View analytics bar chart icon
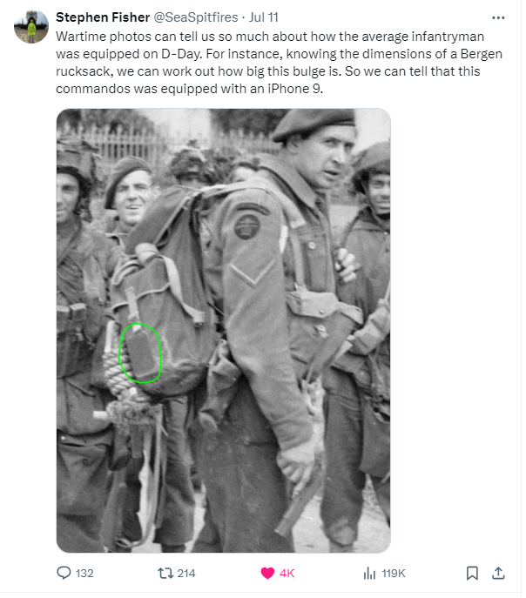 coord(369,573)
